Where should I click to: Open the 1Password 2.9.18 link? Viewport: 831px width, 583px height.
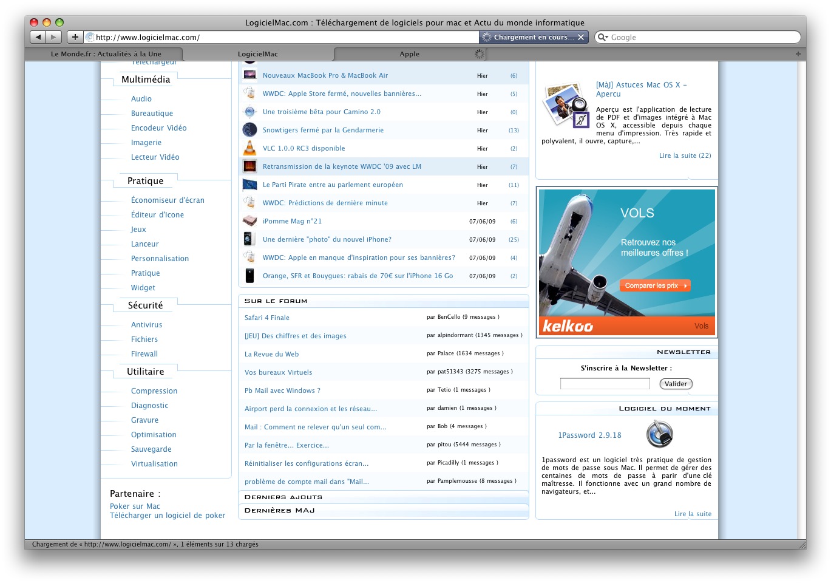pyautogui.click(x=589, y=435)
